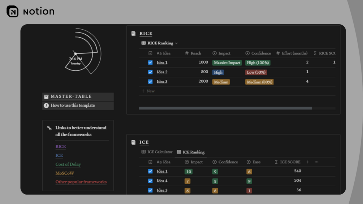Uncheck Idea 3 in ICE table
363x204 pixels.
(x=151, y=190)
